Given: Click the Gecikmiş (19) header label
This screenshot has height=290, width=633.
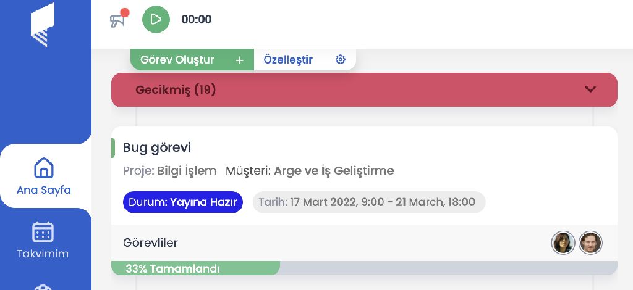Looking at the screenshot, I should tap(176, 90).
